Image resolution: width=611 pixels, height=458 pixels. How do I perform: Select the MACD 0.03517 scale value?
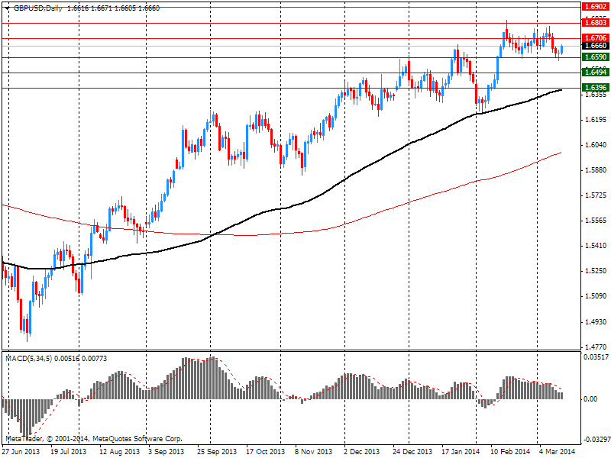(594, 356)
